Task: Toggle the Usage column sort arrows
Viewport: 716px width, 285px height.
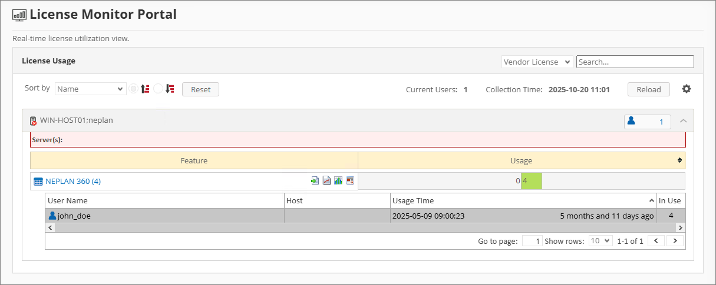Action: tap(680, 160)
